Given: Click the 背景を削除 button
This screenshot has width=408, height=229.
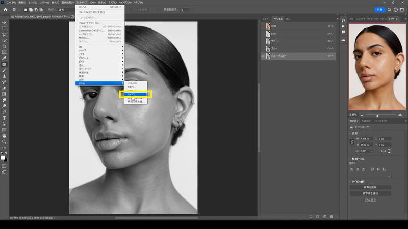Looking at the screenshot, I should click(370, 187).
